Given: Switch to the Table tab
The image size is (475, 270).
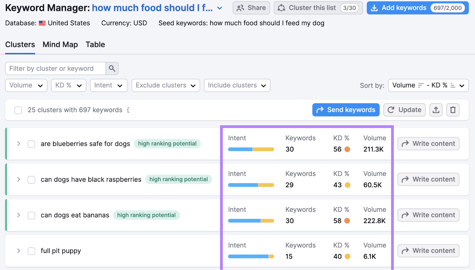Looking at the screenshot, I should (x=95, y=45).
